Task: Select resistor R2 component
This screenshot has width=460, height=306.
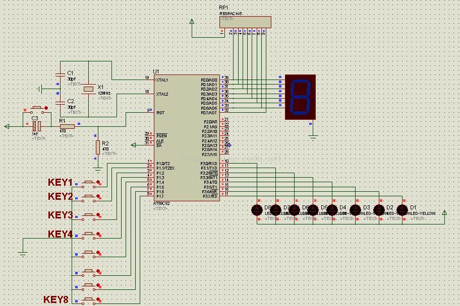Action: click(98, 147)
